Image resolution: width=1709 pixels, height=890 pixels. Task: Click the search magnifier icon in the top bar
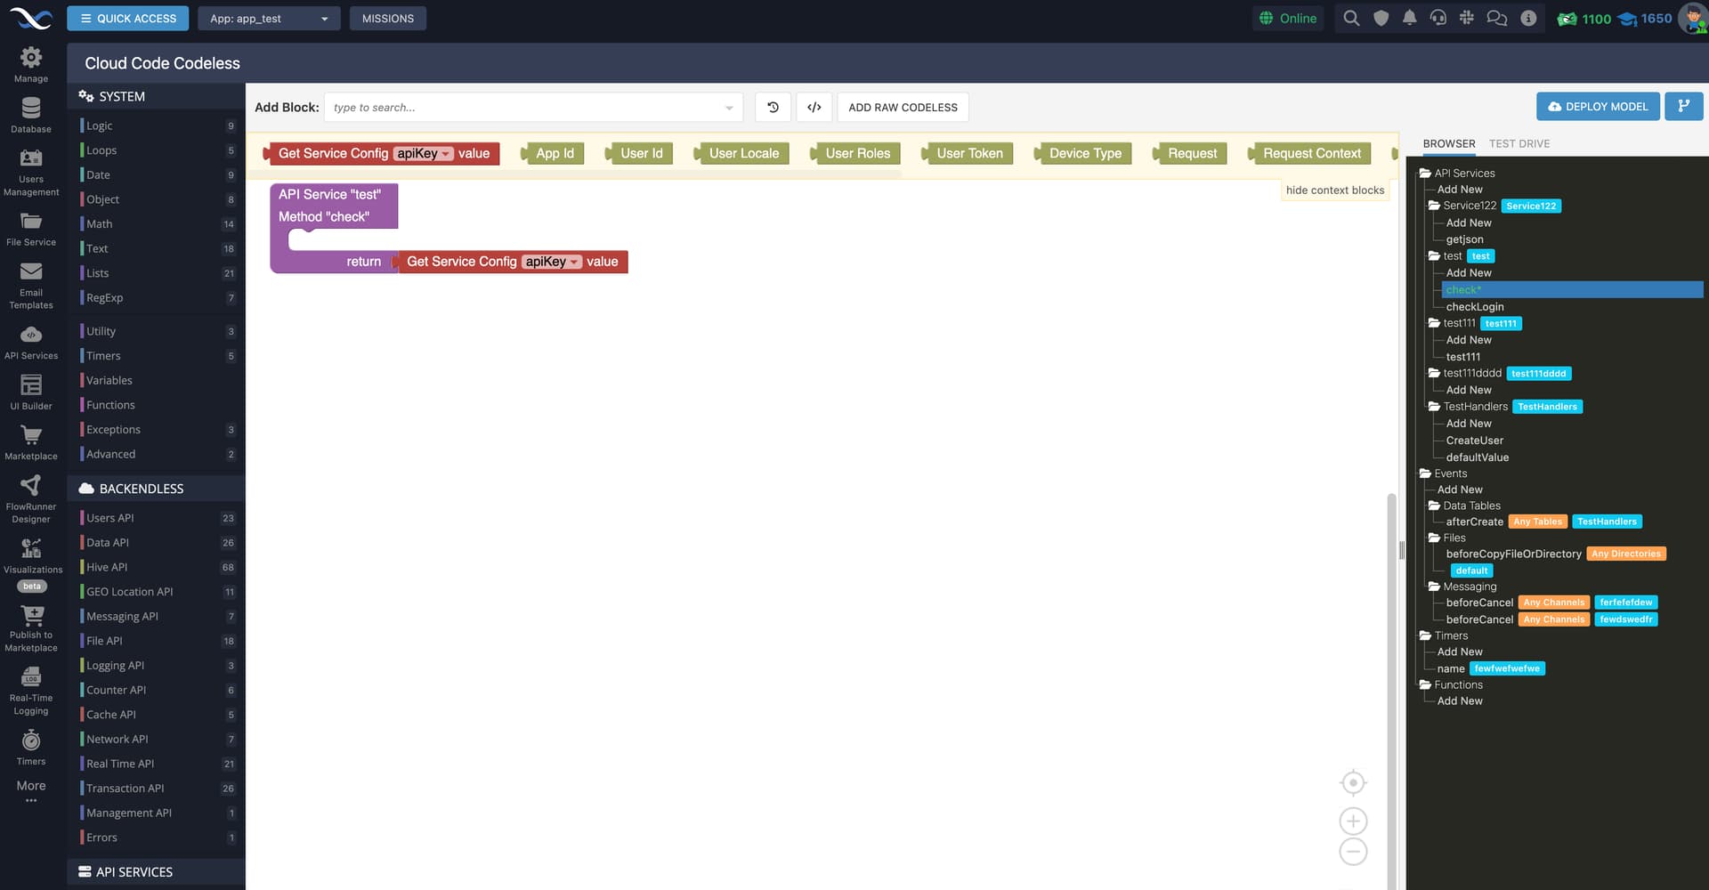click(x=1351, y=19)
